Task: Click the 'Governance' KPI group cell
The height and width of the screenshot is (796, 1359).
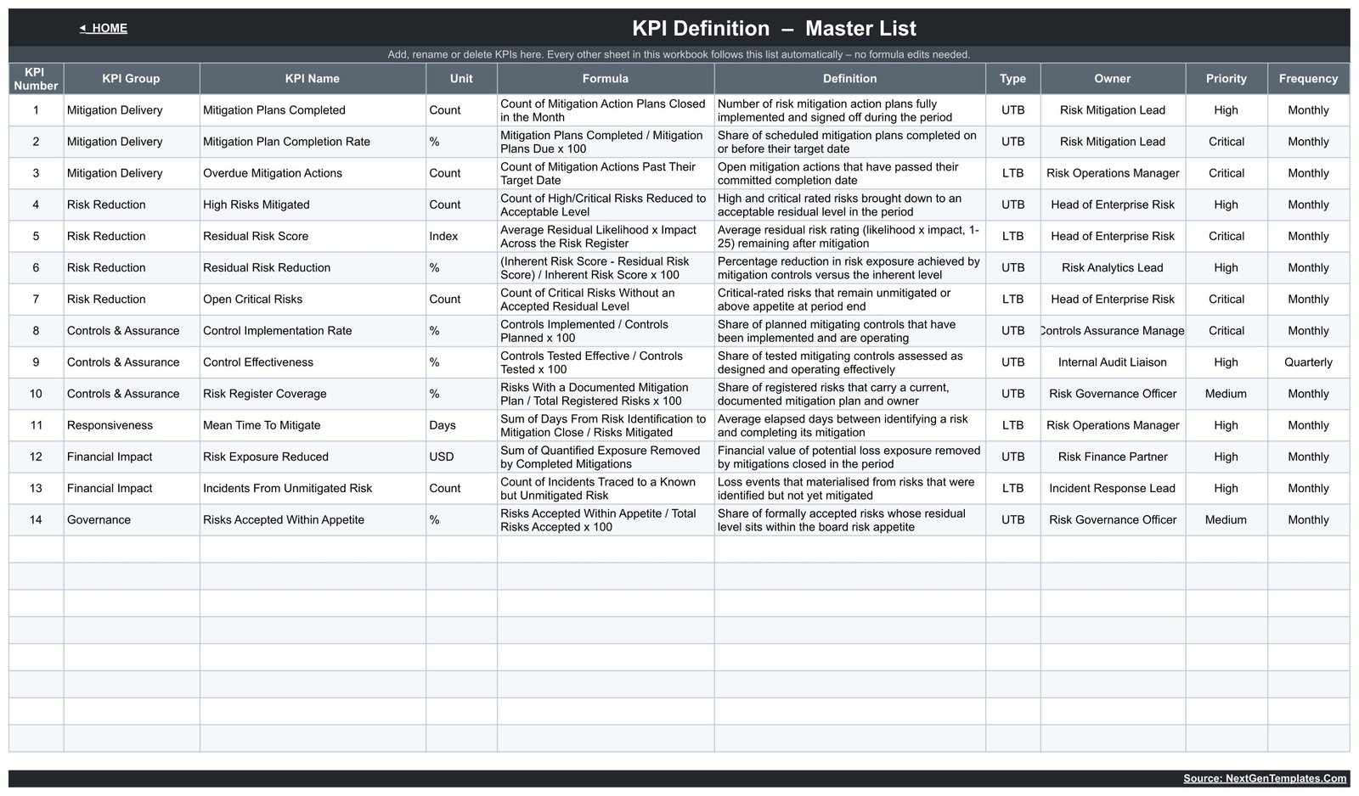Action: (x=132, y=519)
